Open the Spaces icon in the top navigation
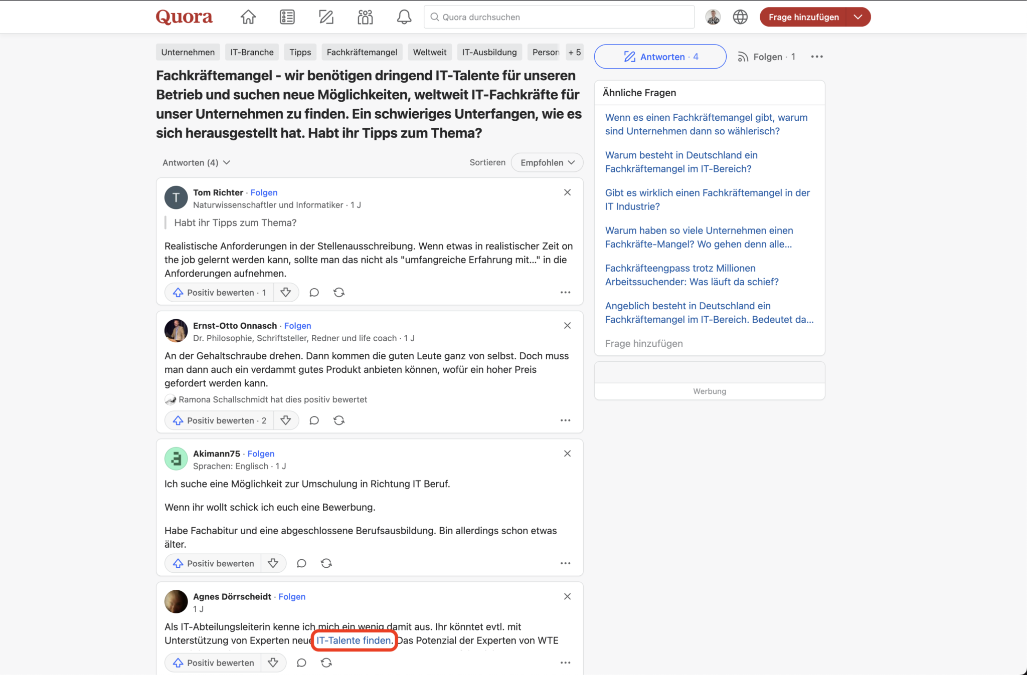Screen dimensions: 1027x675 365,17
